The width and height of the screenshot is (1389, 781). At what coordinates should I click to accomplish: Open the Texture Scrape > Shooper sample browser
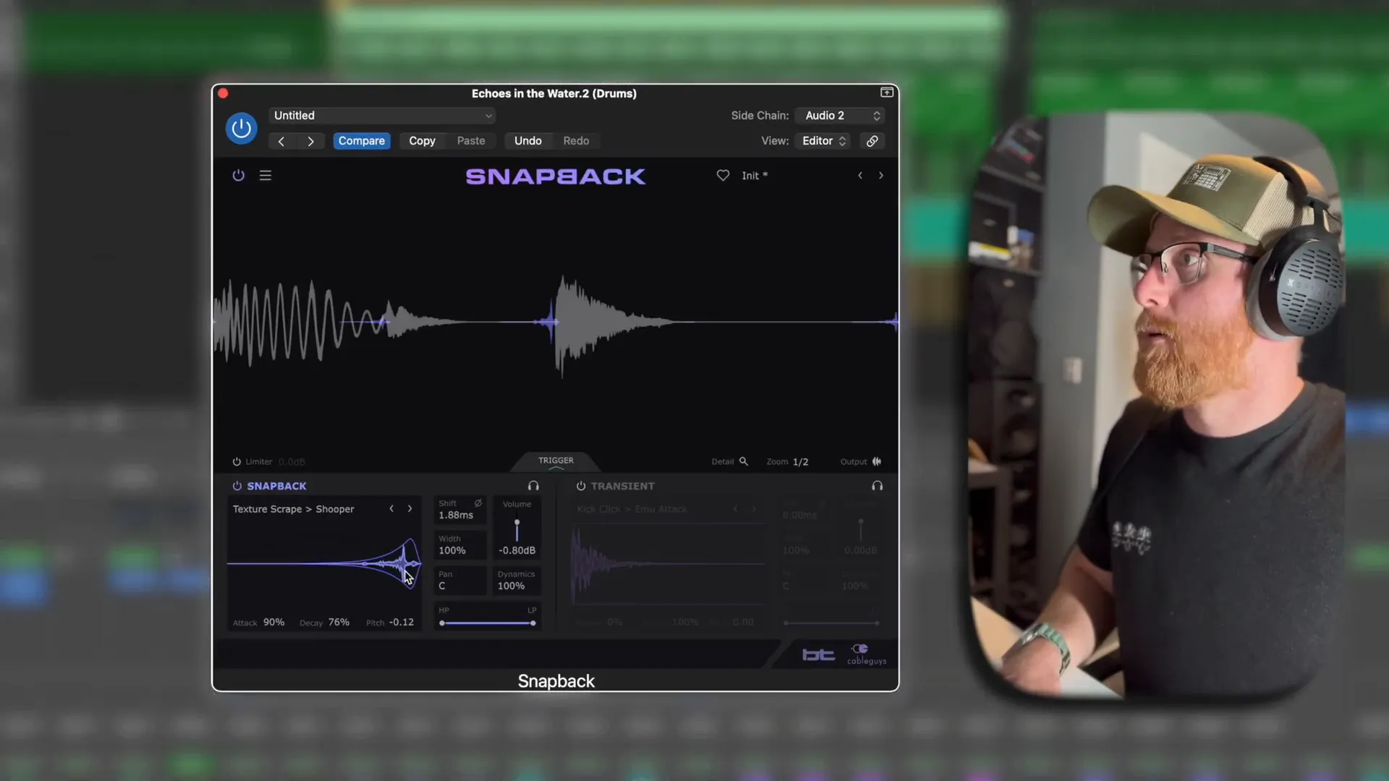point(293,509)
